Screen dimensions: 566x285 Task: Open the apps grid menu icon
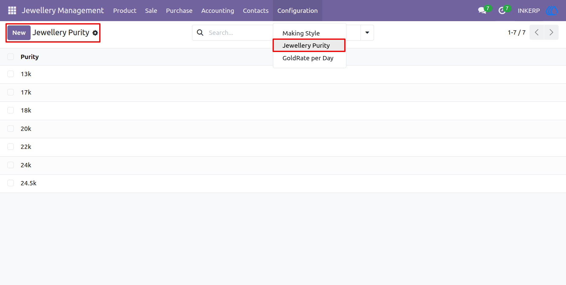pyautogui.click(x=12, y=10)
